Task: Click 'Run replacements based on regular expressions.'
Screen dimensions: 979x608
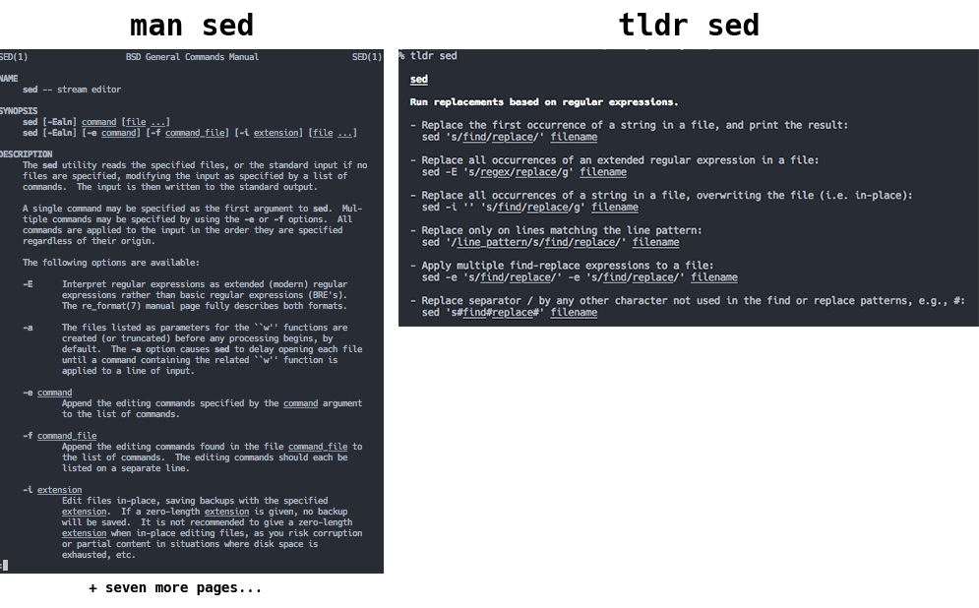Action: (x=544, y=101)
